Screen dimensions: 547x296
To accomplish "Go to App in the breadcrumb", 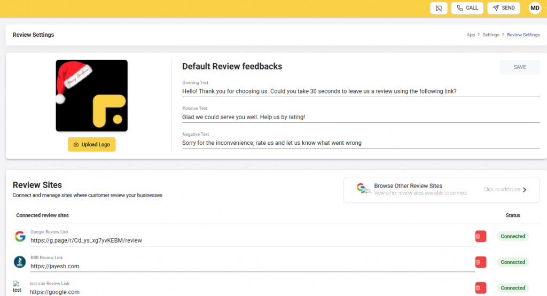I will point(470,35).
